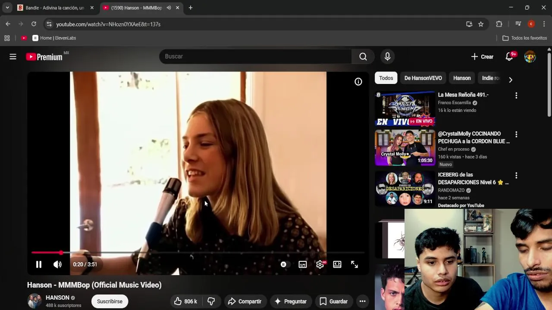The height and width of the screenshot is (310, 552).
Task: Open Chrome profile avatar
Action: click(531, 24)
